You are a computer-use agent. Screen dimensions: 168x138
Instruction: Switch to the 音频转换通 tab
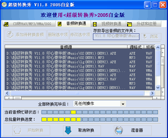(x=73, y=23)
